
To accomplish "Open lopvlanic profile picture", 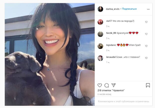I will (100, 46).
